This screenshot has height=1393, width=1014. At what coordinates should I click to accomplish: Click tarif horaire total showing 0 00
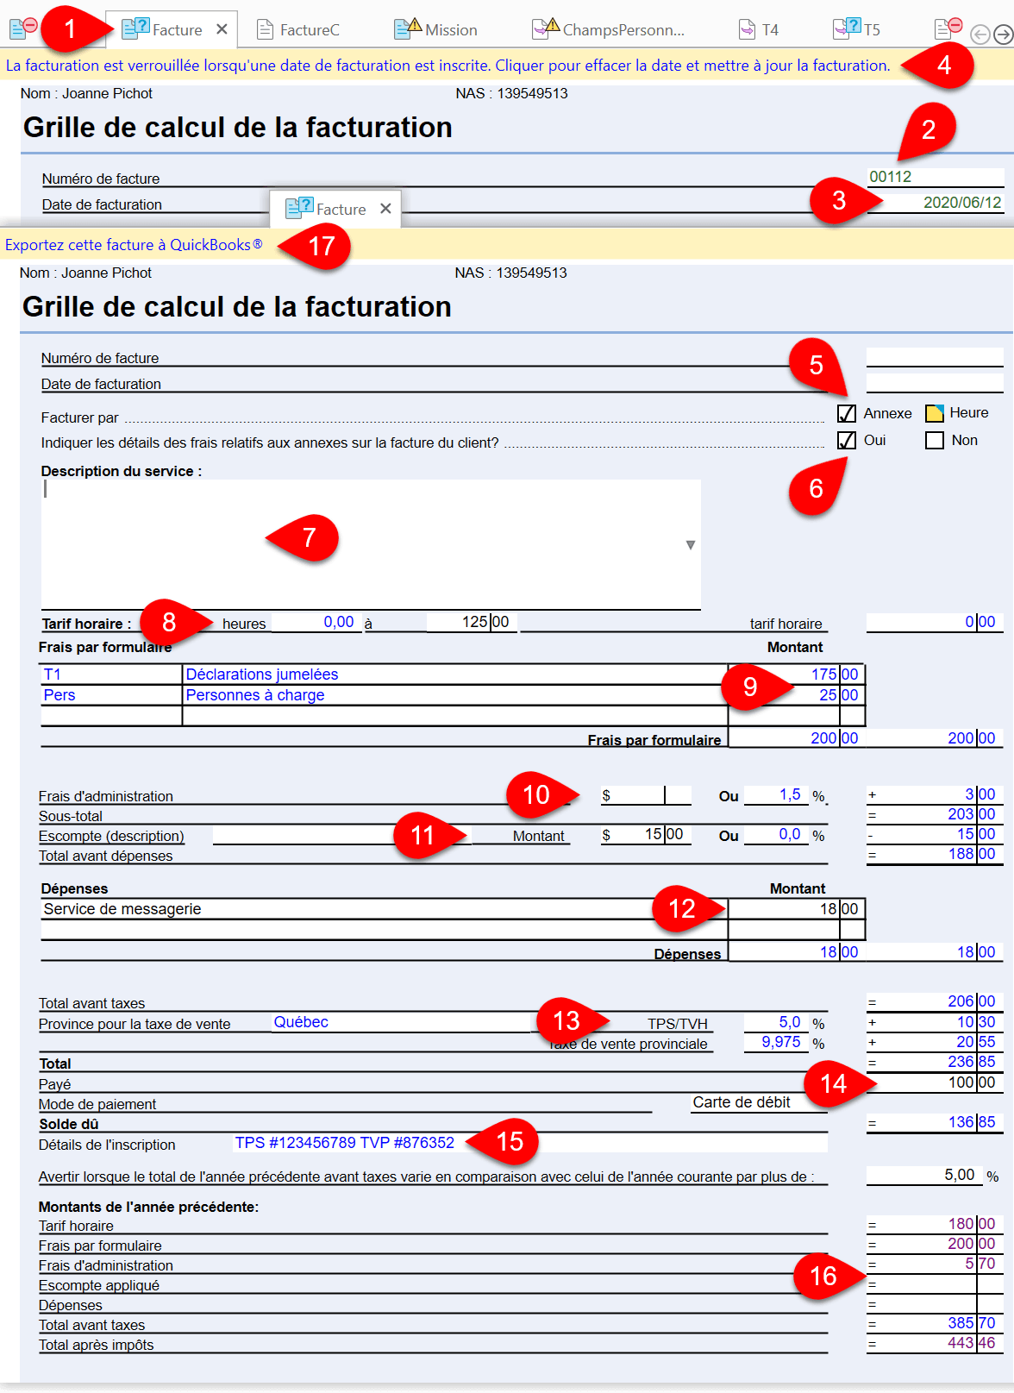[935, 622]
